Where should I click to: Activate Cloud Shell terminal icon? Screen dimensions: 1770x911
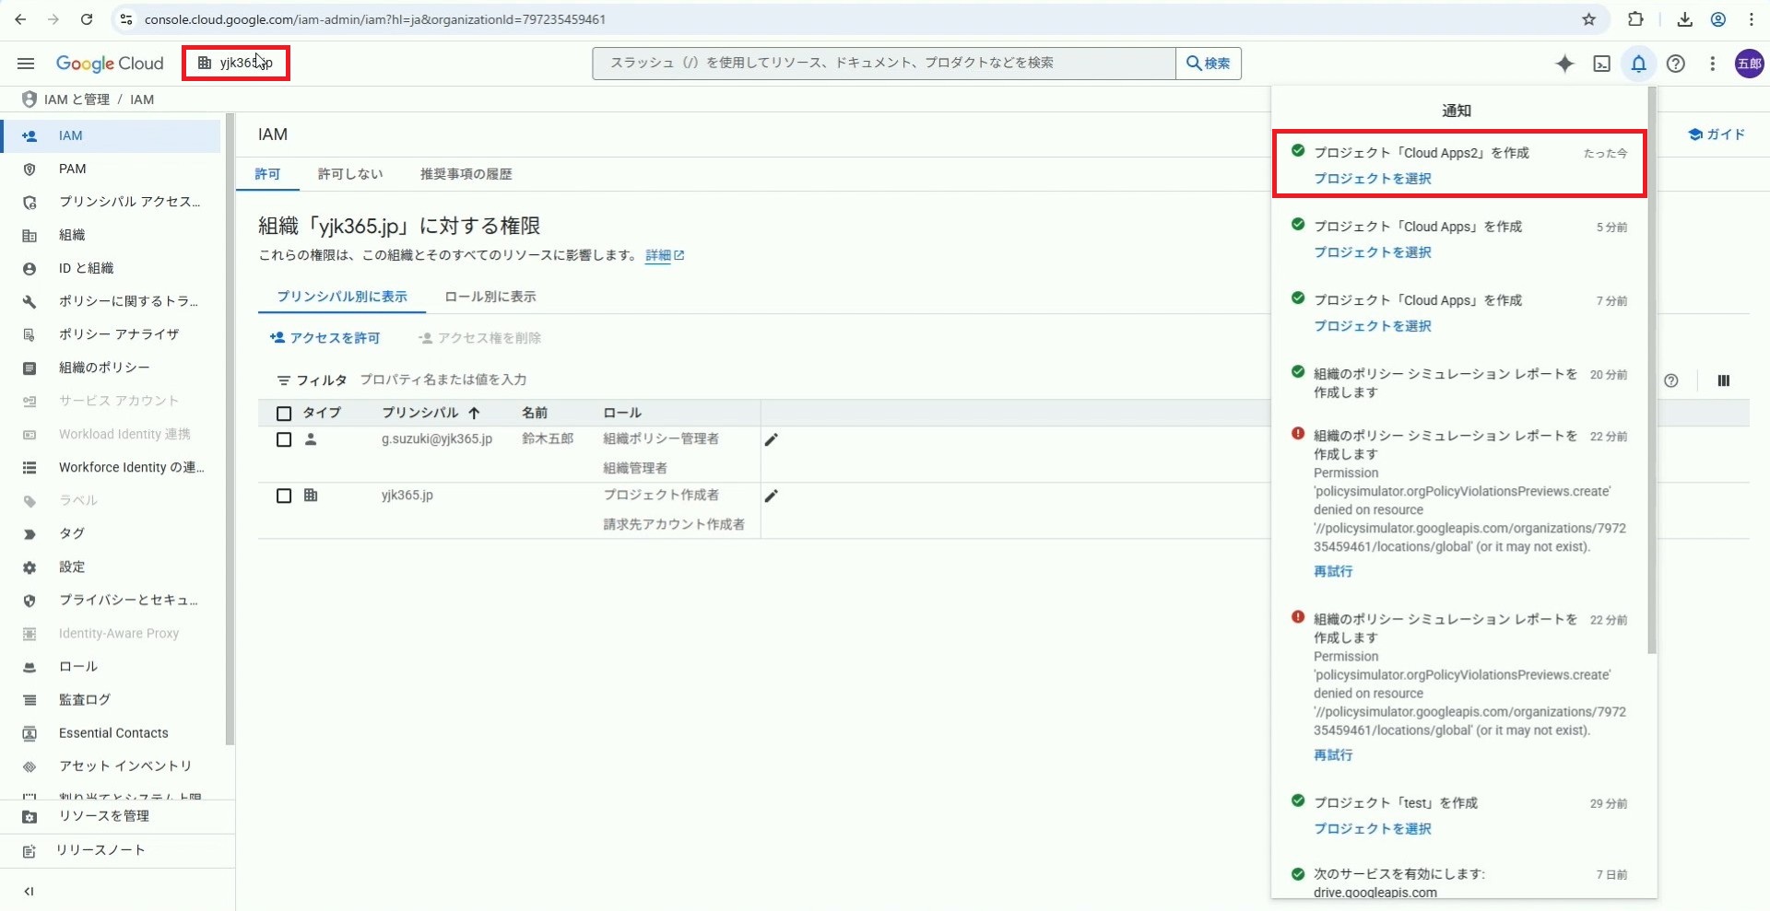pos(1602,64)
